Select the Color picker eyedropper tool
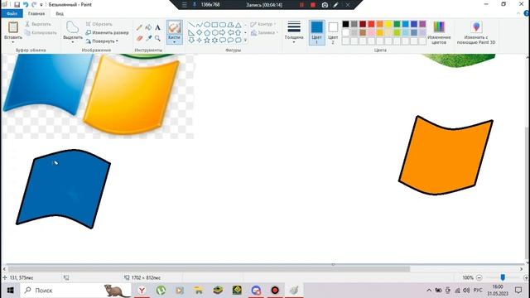This screenshot has width=530, height=298. [x=148, y=38]
